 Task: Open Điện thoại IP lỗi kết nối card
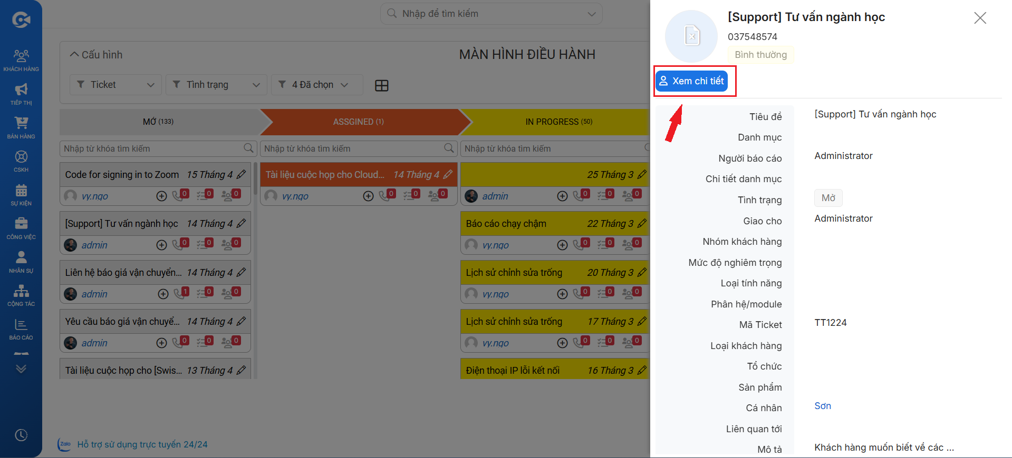click(513, 370)
